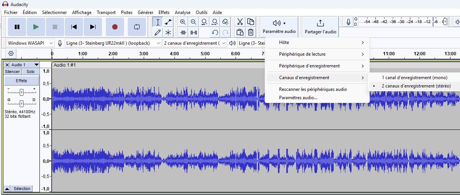The height and width of the screenshot is (195, 460).
Task: Click the Partager l'audio button
Action: (320, 27)
